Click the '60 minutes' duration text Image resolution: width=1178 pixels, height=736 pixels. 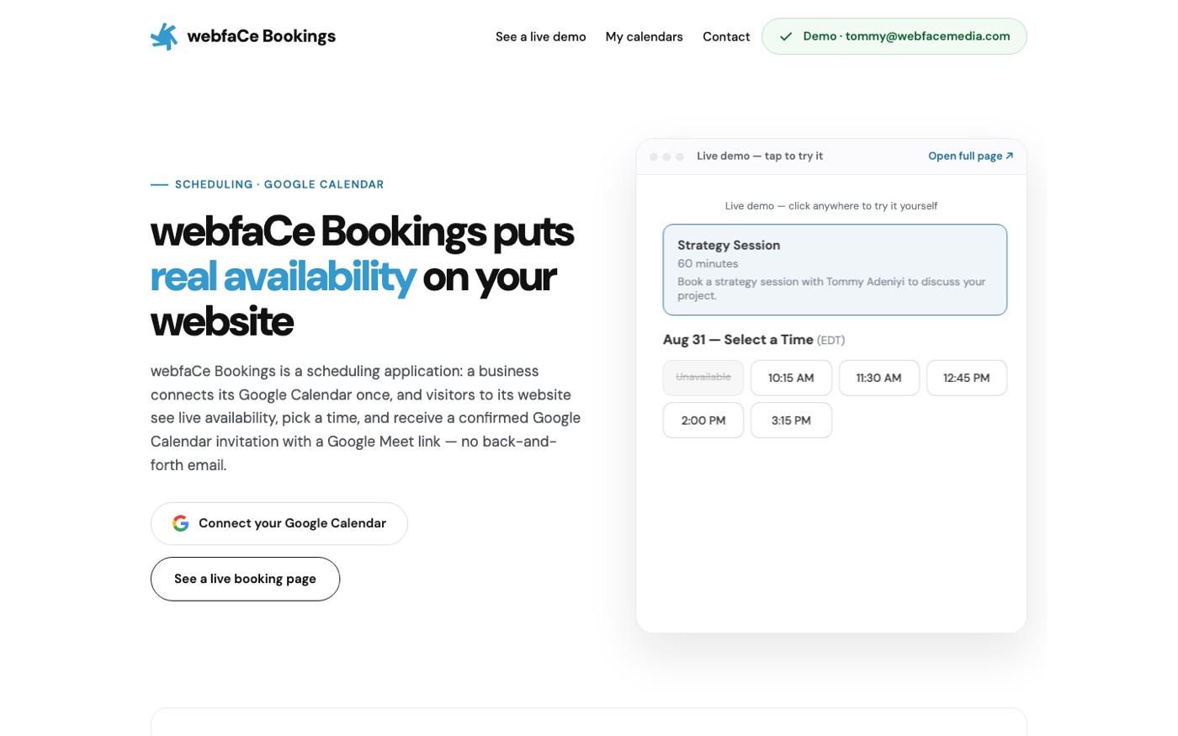pos(708,264)
